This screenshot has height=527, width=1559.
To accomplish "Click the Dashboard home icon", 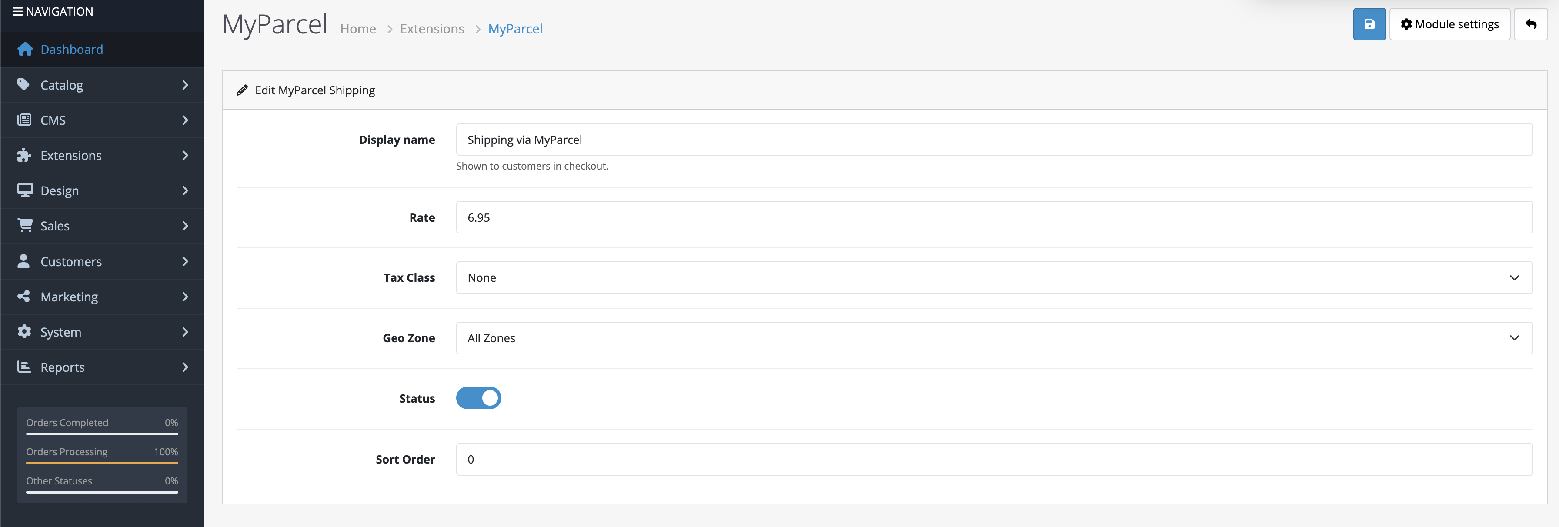I will coord(25,49).
